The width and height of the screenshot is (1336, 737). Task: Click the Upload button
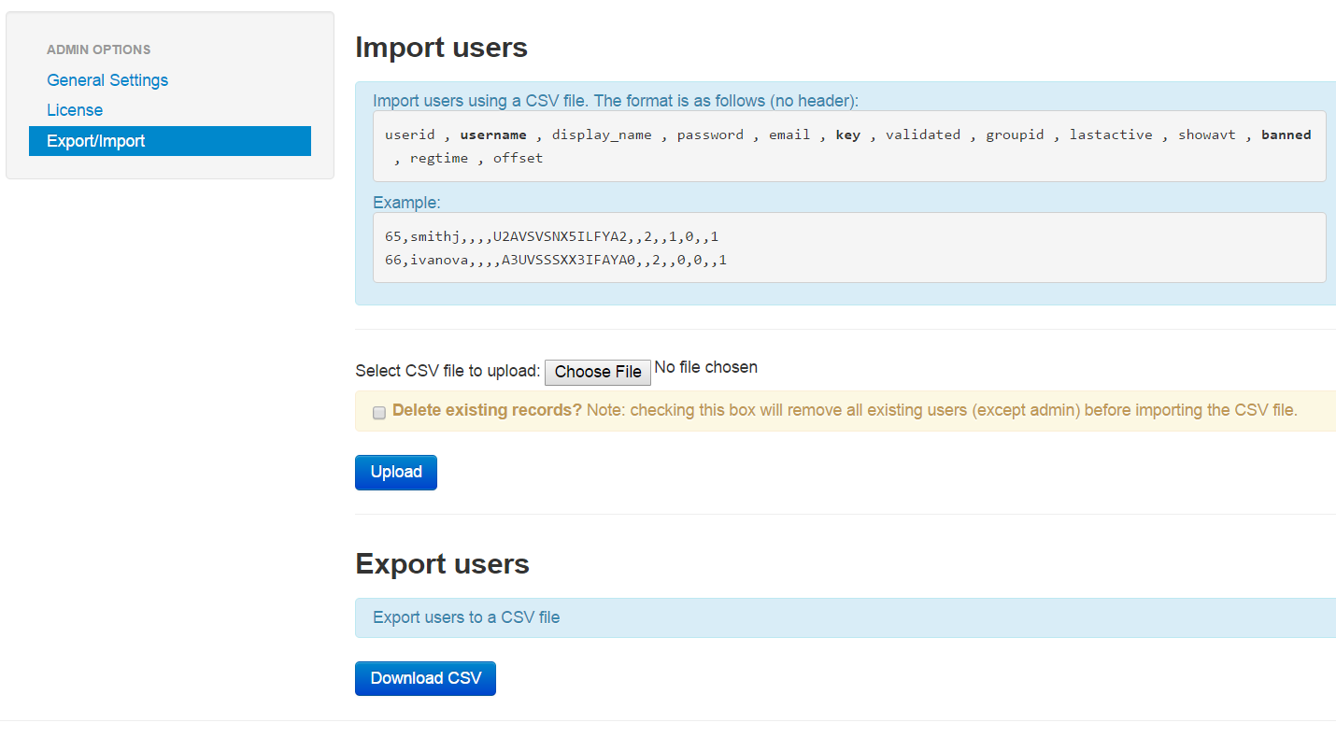[x=396, y=472]
